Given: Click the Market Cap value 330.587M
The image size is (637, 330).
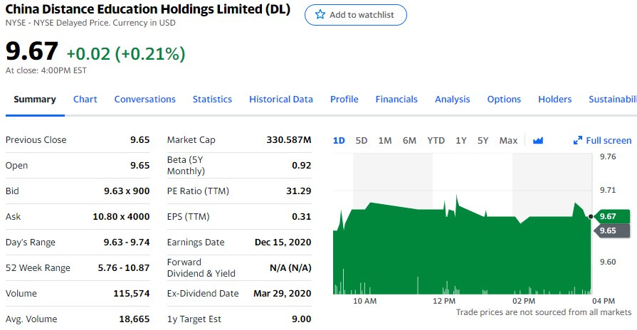Looking at the screenshot, I should coord(288,139).
